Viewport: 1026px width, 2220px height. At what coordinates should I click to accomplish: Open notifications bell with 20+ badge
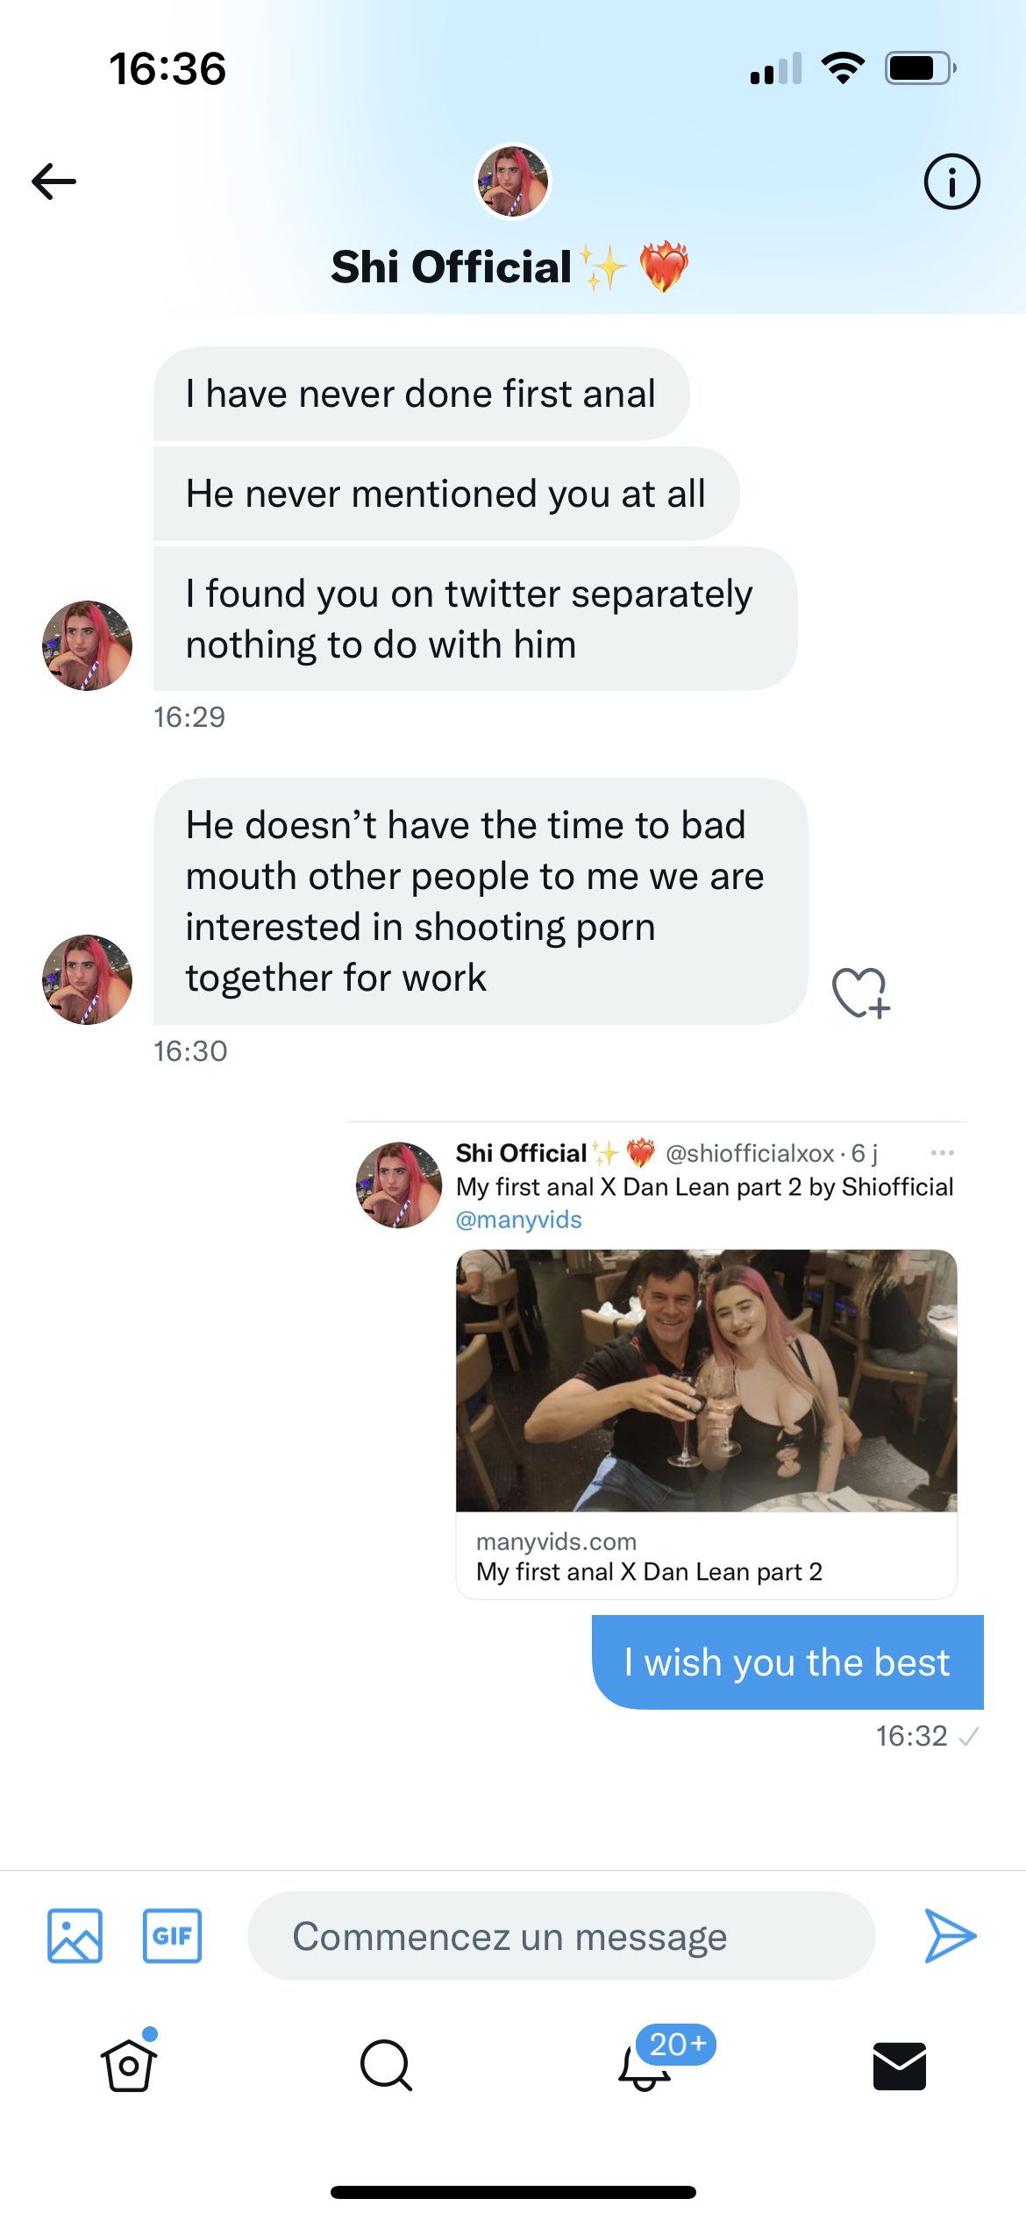pos(646,2065)
